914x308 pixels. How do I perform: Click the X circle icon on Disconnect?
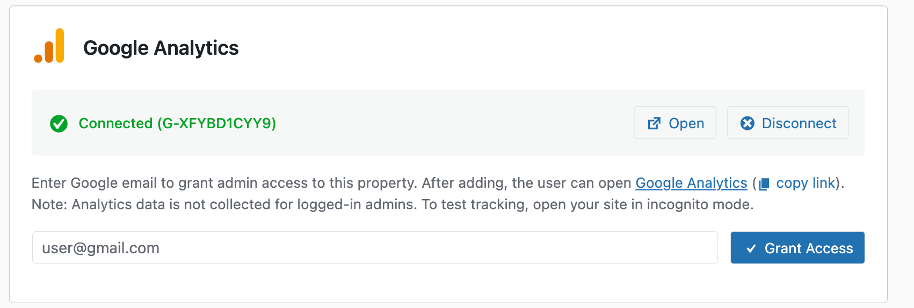747,123
